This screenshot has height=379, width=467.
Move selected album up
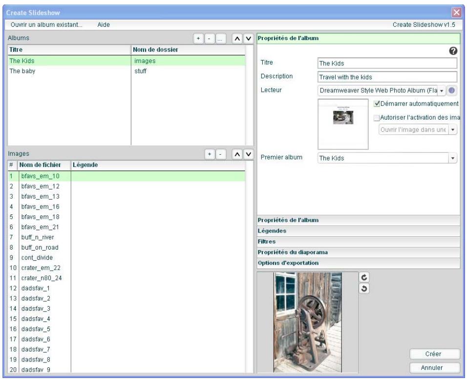[x=237, y=39]
